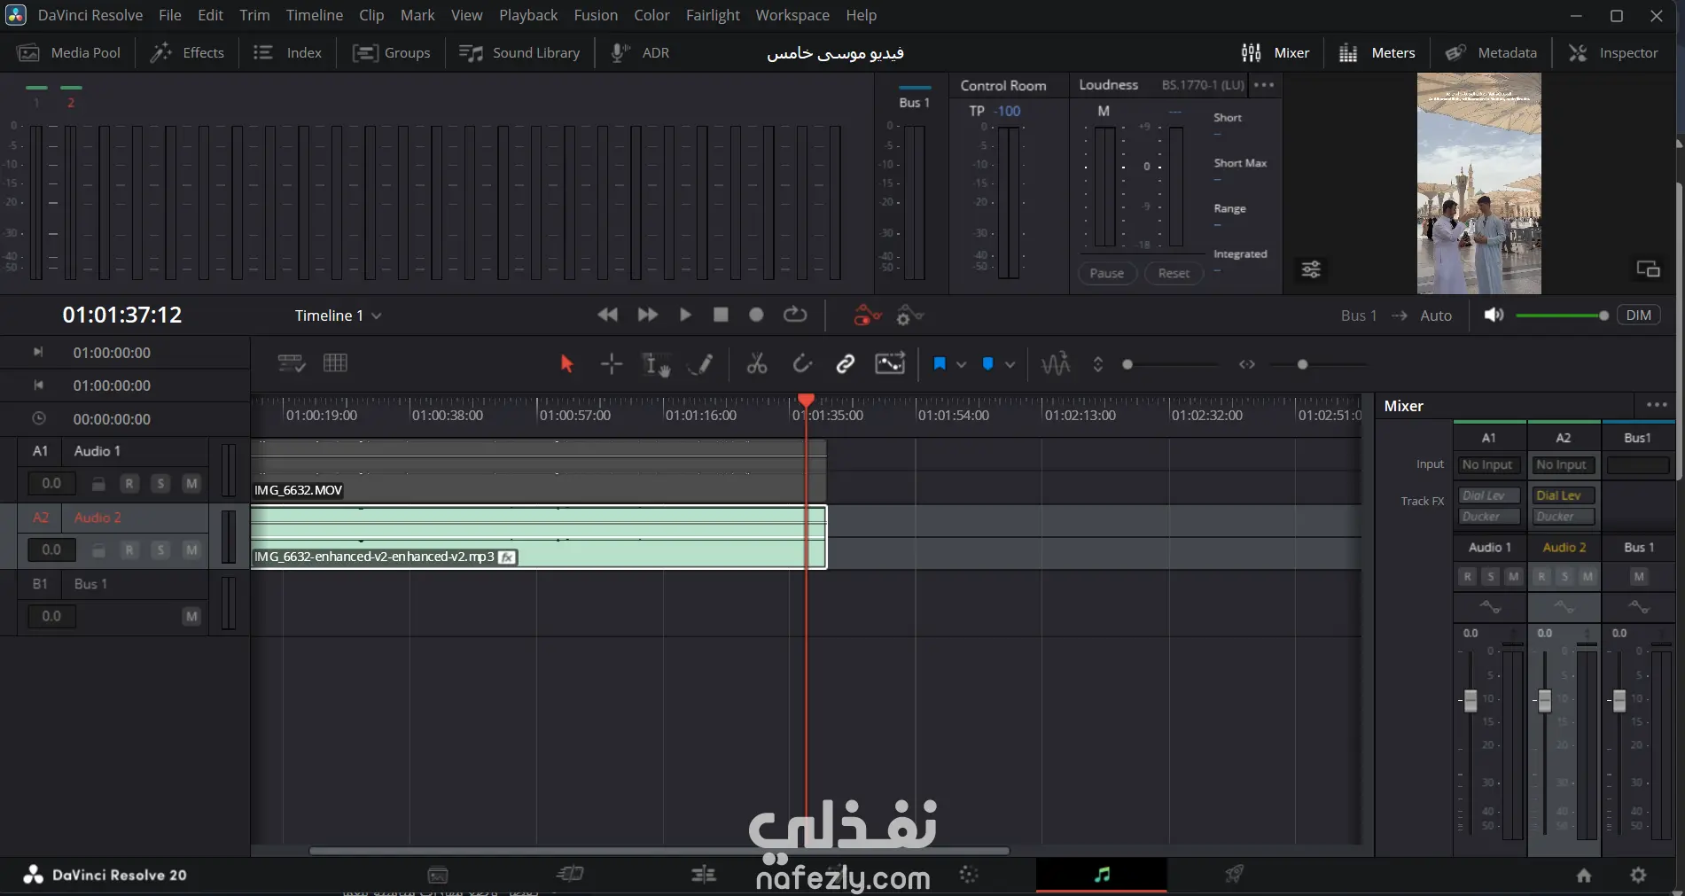
Task: Switch to the Edit page icon
Action: [704, 875]
